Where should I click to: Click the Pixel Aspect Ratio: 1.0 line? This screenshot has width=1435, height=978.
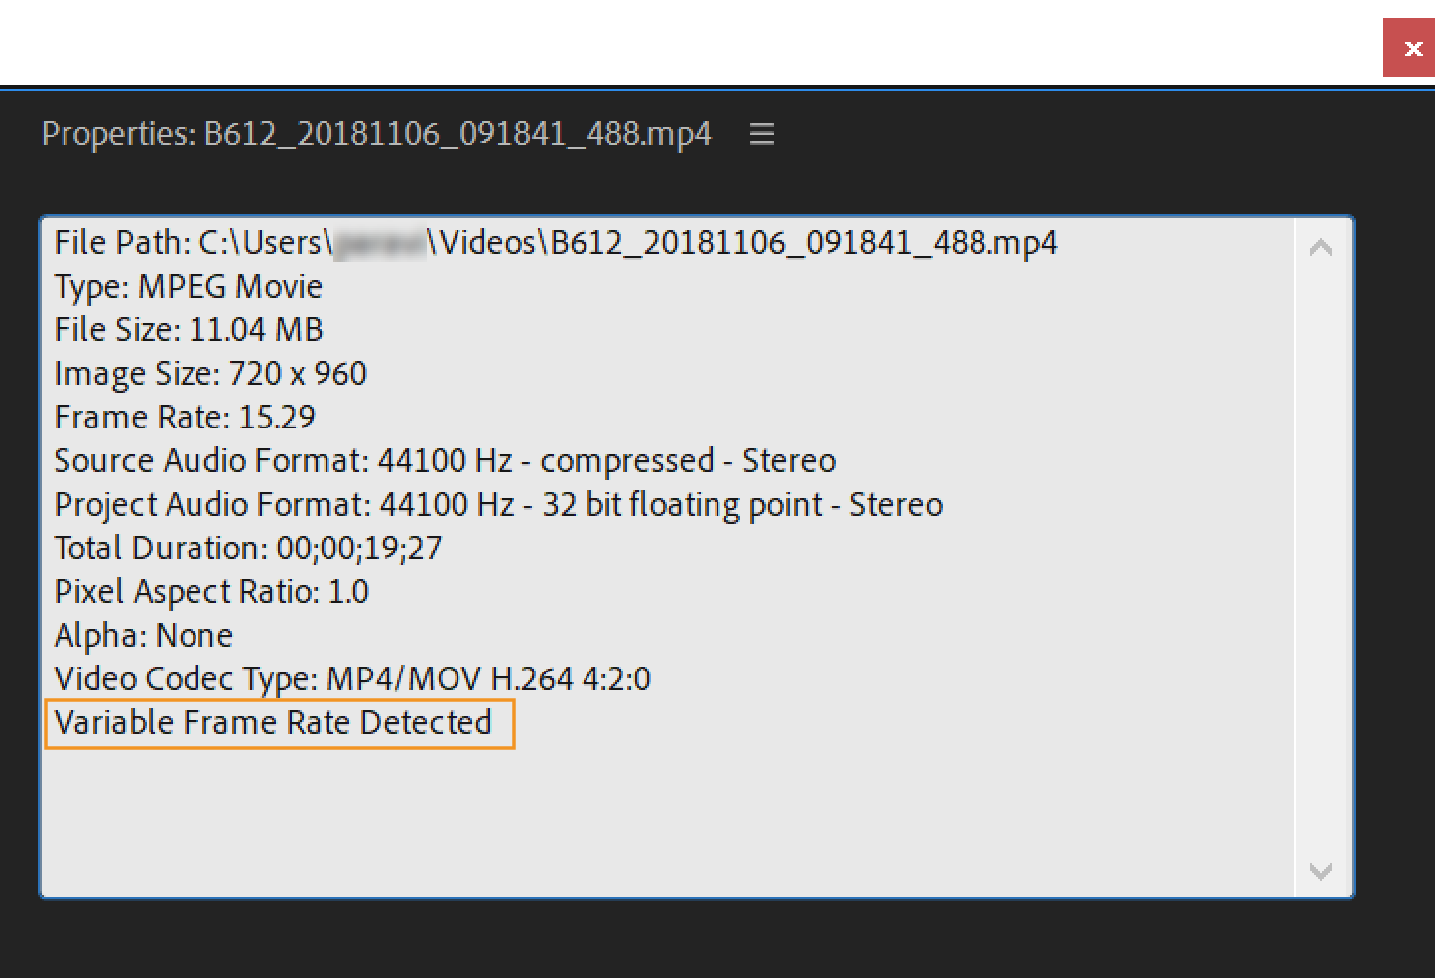(x=211, y=592)
